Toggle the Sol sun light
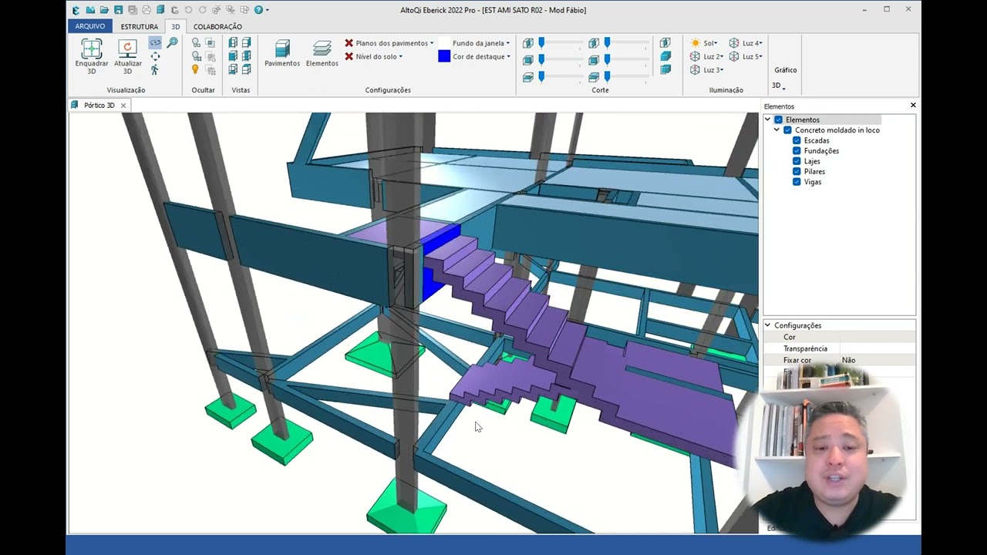 (696, 43)
